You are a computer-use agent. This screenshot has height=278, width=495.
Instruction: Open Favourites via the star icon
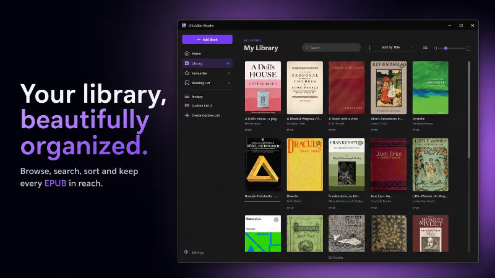pyautogui.click(x=187, y=73)
